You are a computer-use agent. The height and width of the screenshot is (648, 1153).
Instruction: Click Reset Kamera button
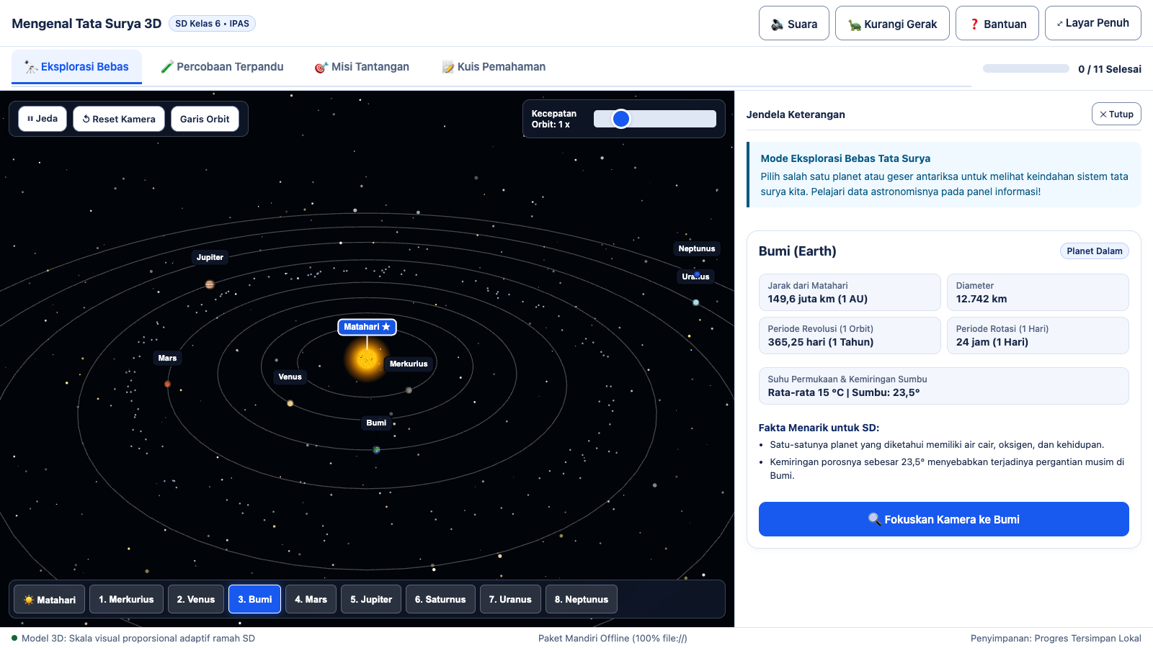pos(119,119)
